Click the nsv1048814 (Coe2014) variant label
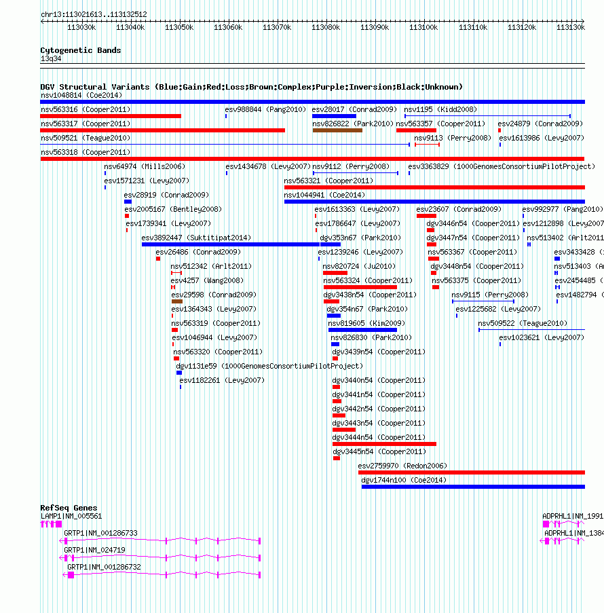This screenshot has height=613, width=604. tap(81, 96)
